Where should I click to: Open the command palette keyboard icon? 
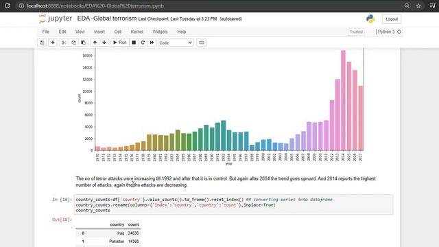pos(201,43)
